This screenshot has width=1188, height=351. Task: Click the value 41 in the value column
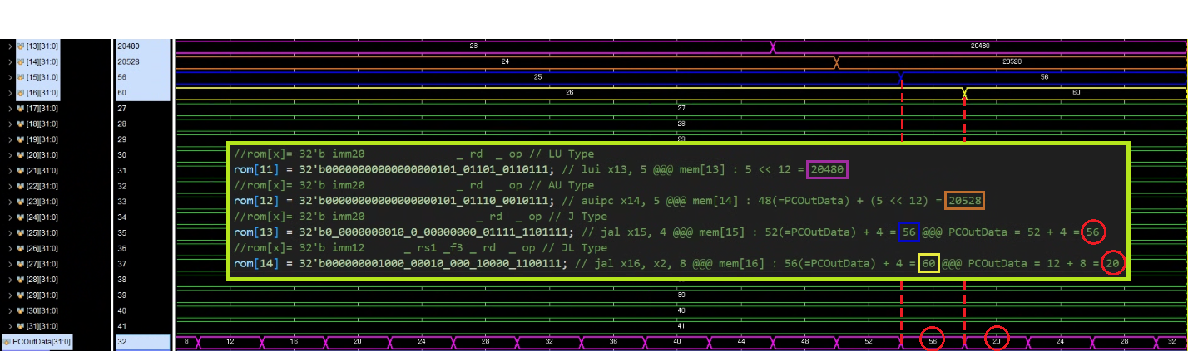pyautogui.click(x=122, y=326)
